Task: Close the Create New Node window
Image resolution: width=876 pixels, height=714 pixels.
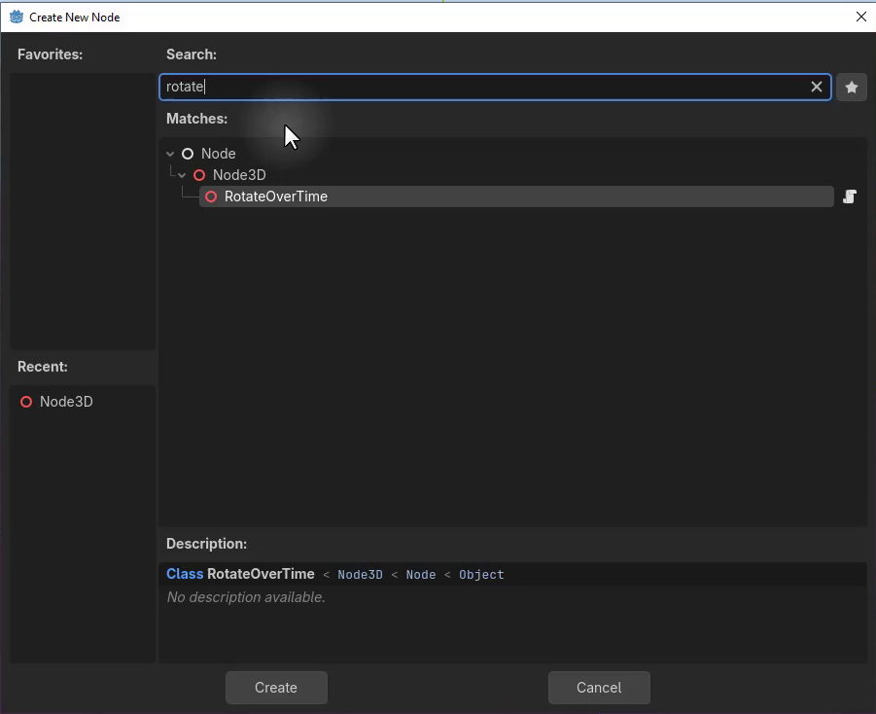Action: pos(860,17)
